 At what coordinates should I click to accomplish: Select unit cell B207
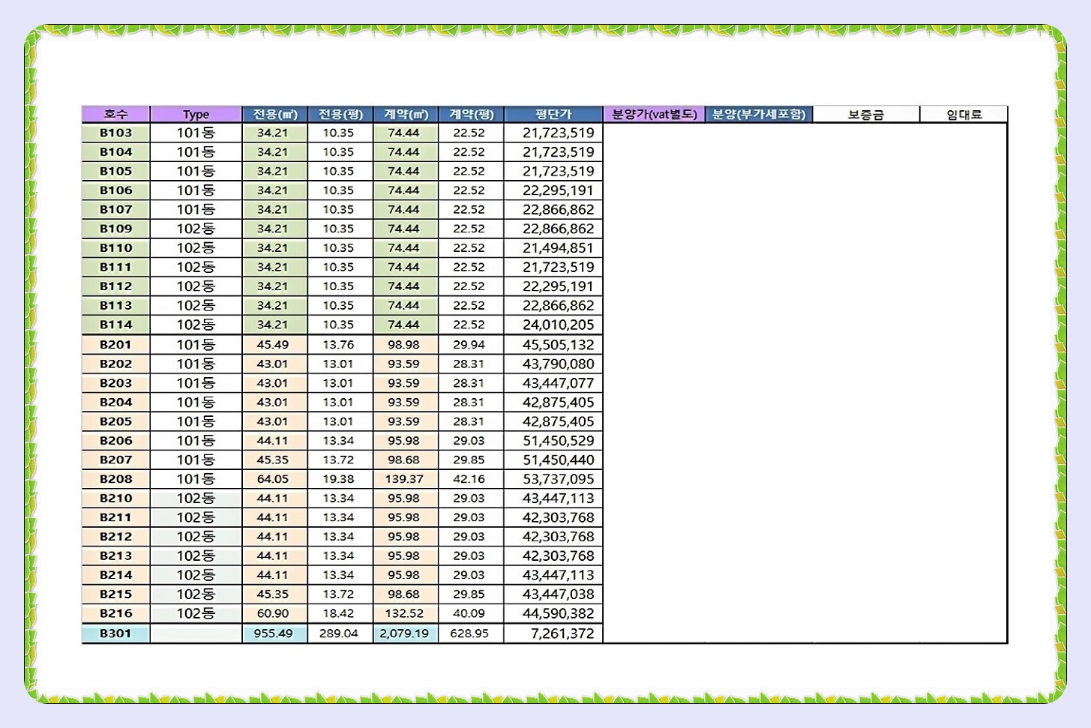[x=115, y=460]
